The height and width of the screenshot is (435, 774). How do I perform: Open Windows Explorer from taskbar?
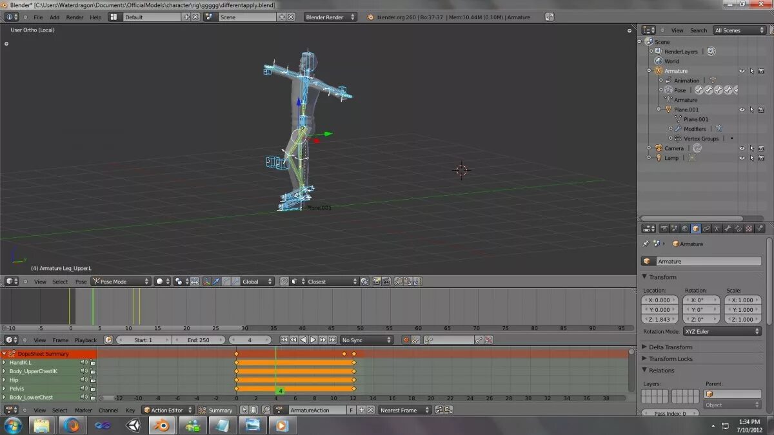[x=41, y=425]
